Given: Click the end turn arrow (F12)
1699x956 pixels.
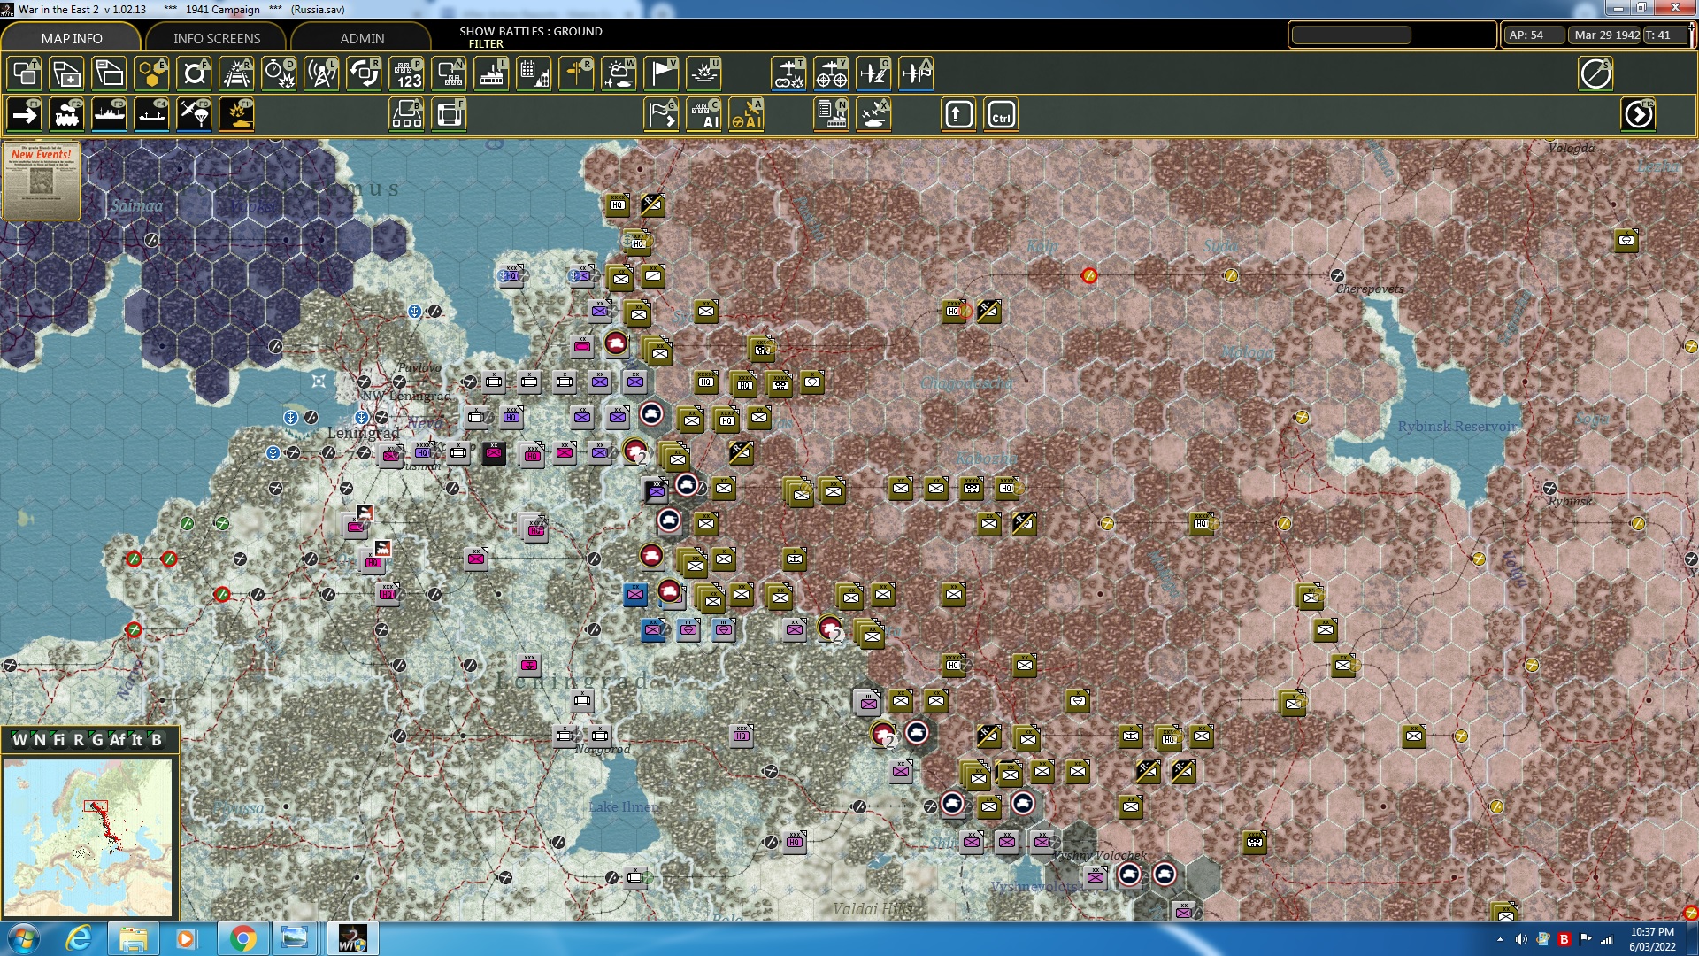Looking at the screenshot, I should (1638, 115).
